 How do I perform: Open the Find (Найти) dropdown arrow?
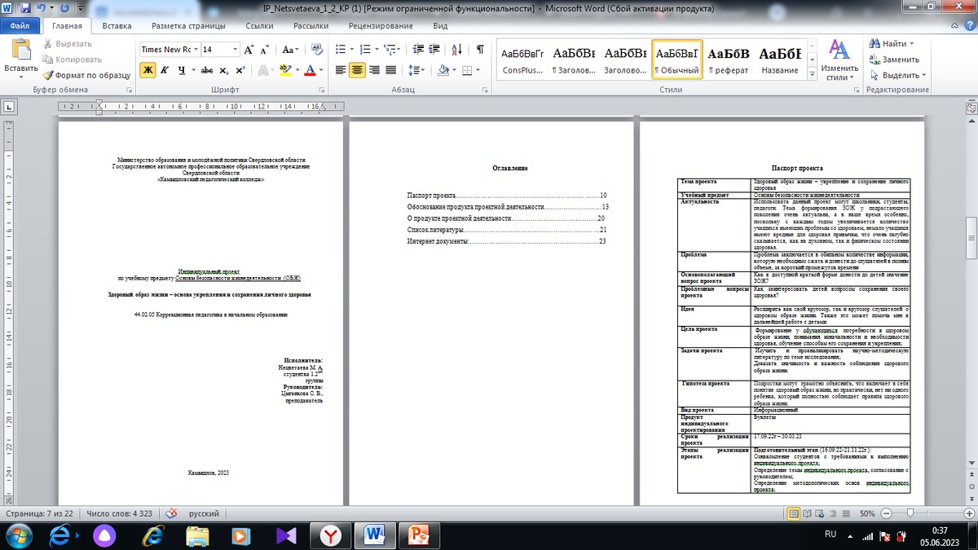[x=912, y=43]
